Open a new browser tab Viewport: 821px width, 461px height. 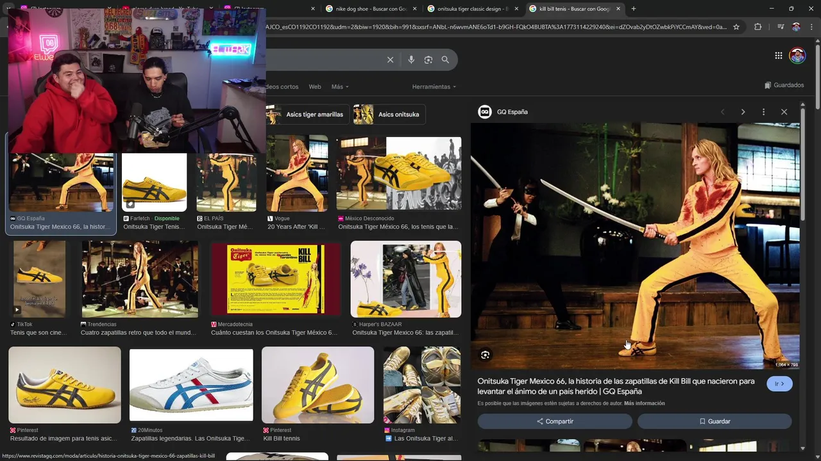(x=634, y=9)
